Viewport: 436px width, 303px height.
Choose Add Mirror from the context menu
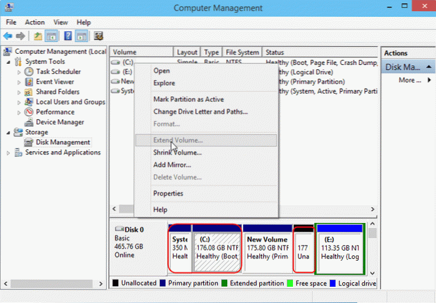coord(206,164)
